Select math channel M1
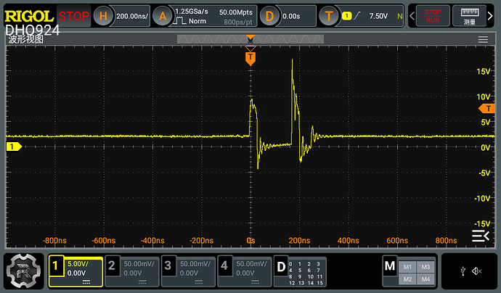This screenshot has height=293, width=501. pos(407,267)
